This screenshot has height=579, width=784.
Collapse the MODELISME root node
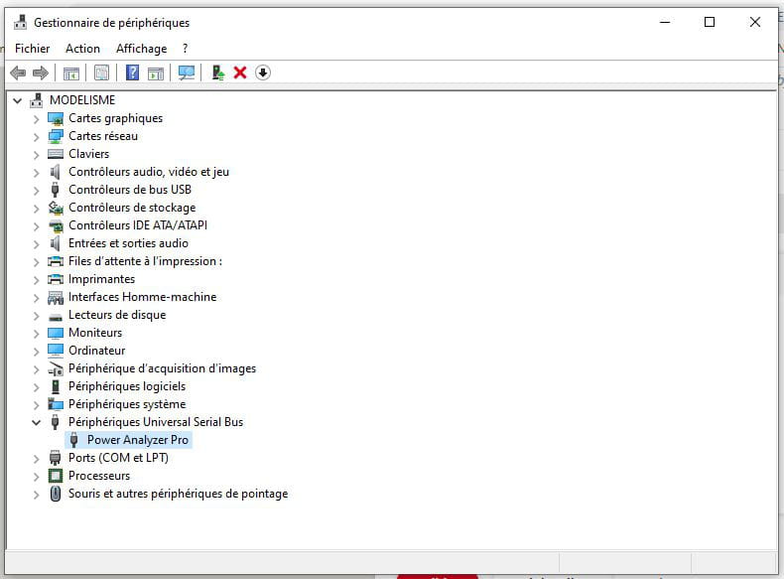click(x=18, y=100)
